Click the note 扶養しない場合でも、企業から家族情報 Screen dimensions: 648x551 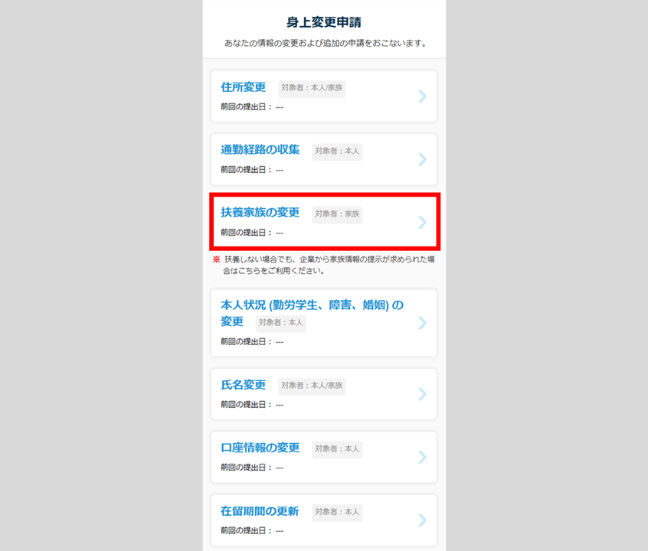tap(325, 266)
